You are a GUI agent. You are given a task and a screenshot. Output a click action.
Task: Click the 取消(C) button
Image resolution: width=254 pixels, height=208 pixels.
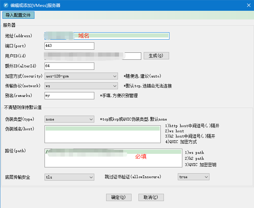151,197
